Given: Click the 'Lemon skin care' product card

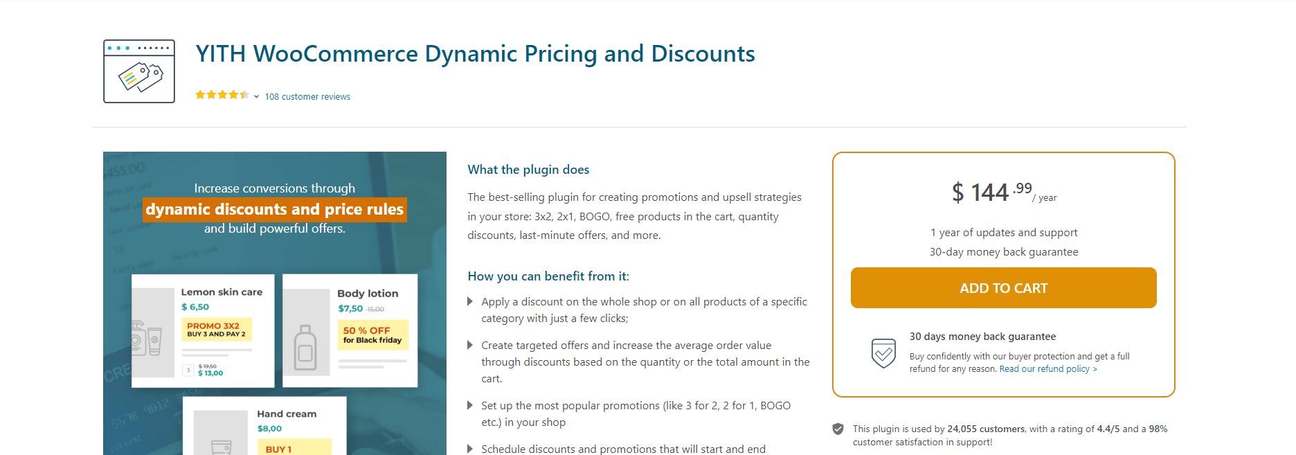Looking at the screenshot, I should (203, 330).
